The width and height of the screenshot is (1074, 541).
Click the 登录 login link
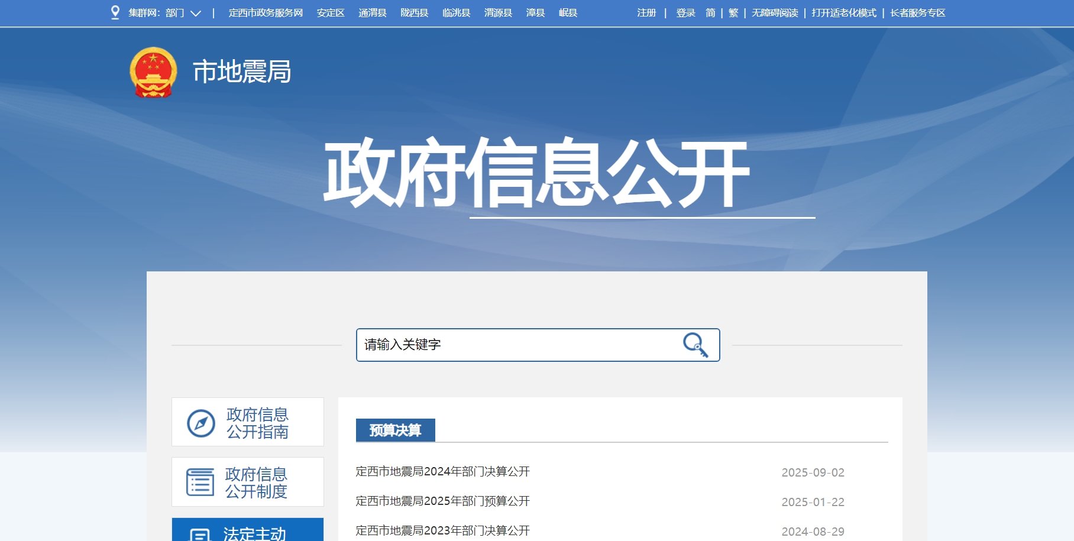pos(685,13)
